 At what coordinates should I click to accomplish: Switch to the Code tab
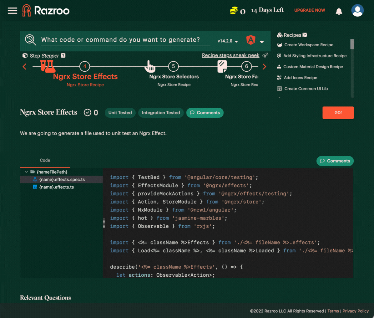pyautogui.click(x=45, y=160)
